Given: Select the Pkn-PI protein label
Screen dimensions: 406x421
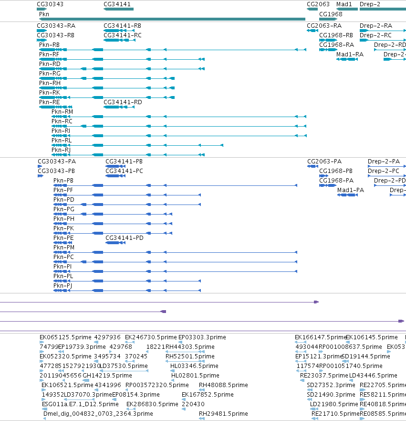Looking at the screenshot, I should 62,267.
